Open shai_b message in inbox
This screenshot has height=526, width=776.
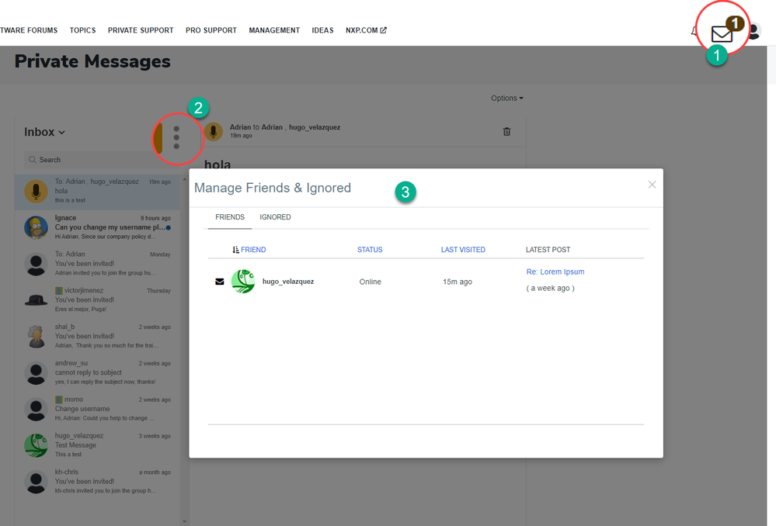[x=98, y=336]
